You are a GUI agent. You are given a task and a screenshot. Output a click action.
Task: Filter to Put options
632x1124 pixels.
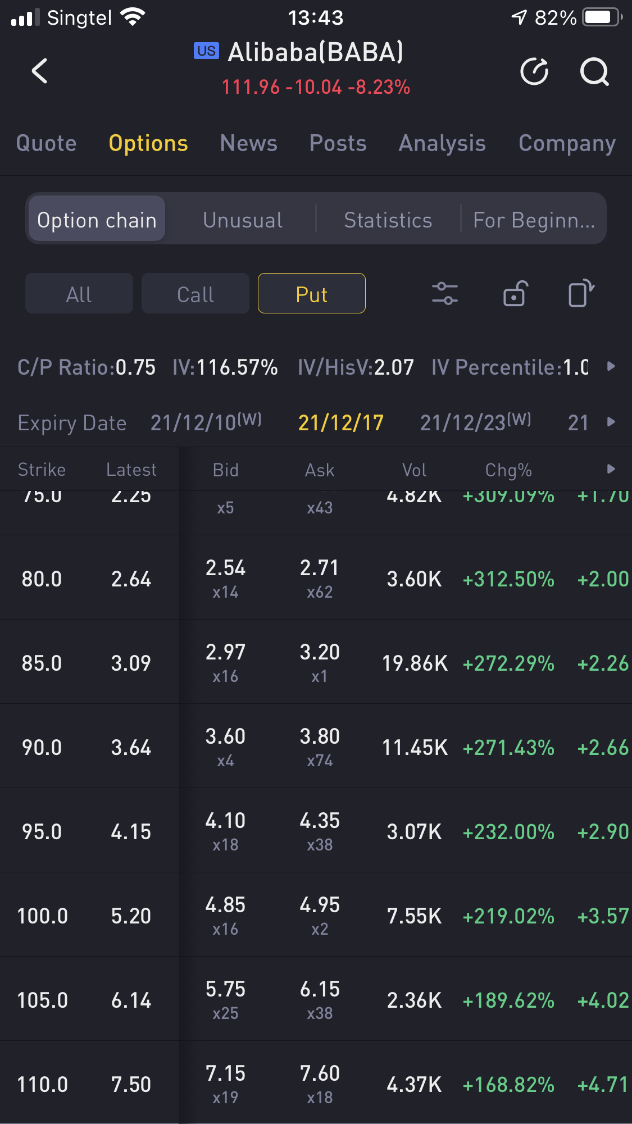click(x=312, y=294)
